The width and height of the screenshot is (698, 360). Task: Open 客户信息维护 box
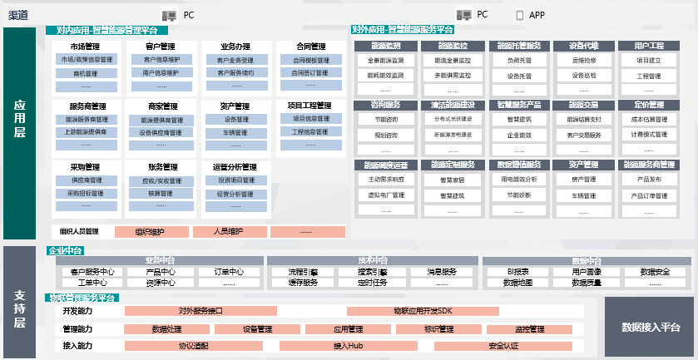161,60
